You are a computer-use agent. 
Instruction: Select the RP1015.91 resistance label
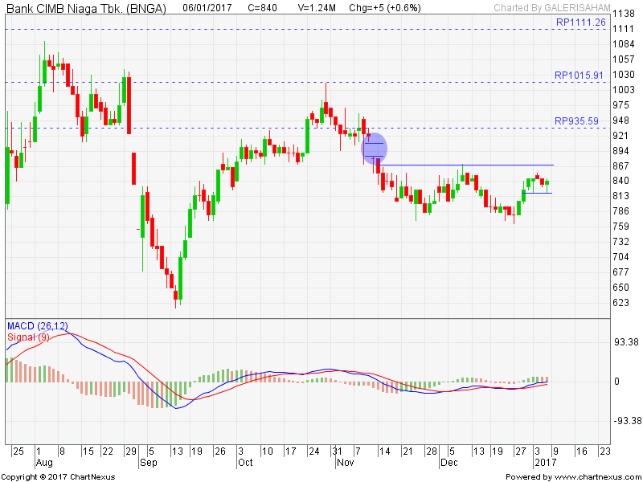[x=579, y=76]
